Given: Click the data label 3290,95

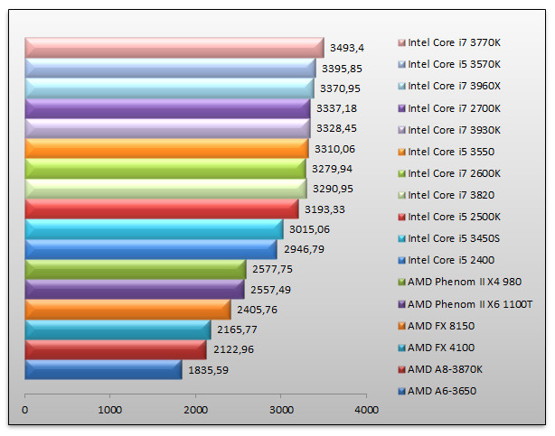Looking at the screenshot, I should point(333,189).
